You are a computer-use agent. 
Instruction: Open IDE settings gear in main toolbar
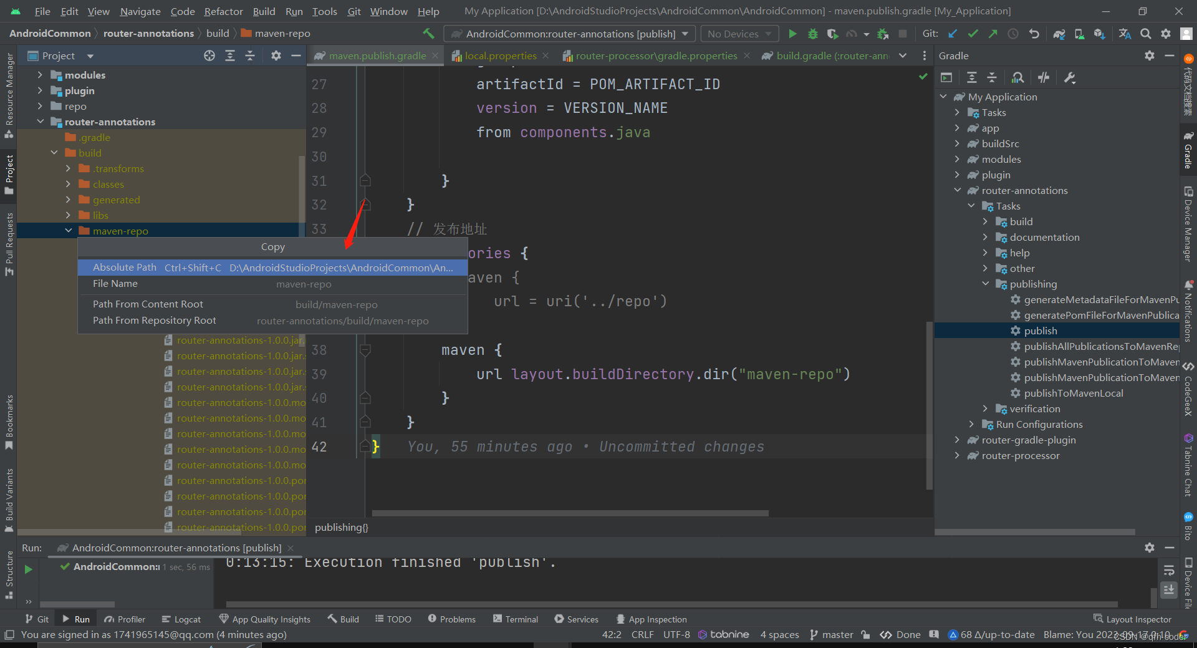[x=1166, y=34]
